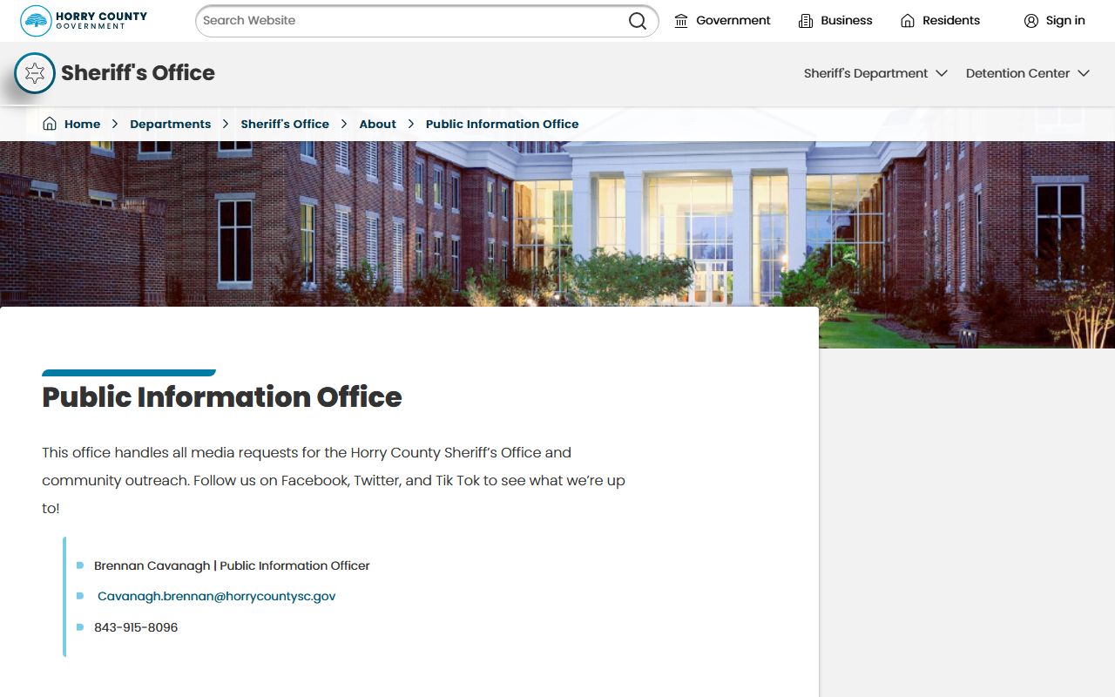
Task: Open the Cavanagh.brennan@horrycountysc.gov email link
Action: click(216, 597)
